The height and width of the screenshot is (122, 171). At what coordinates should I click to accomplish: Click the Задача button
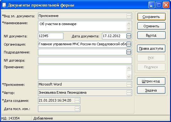pyautogui.click(x=151, y=90)
